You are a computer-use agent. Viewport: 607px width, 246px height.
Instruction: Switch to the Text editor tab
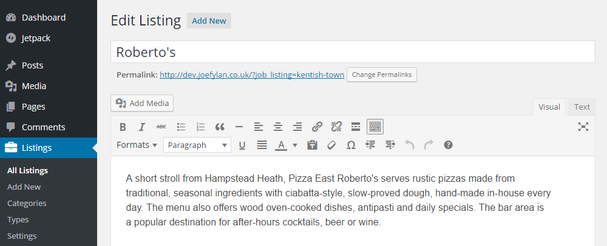coord(582,107)
